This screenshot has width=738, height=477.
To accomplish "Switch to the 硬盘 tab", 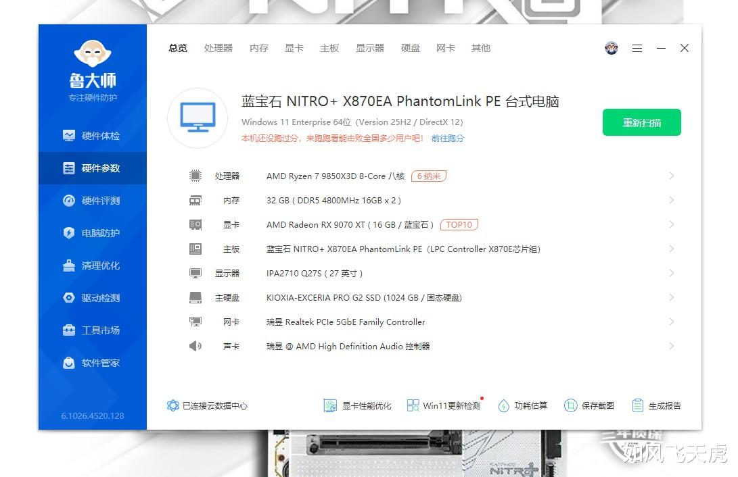I will pyautogui.click(x=411, y=48).
